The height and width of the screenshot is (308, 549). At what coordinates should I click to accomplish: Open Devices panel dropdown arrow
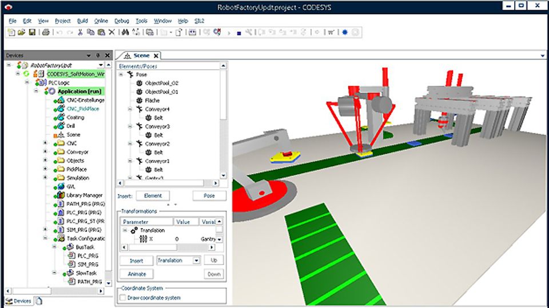[x=89, y=55]
